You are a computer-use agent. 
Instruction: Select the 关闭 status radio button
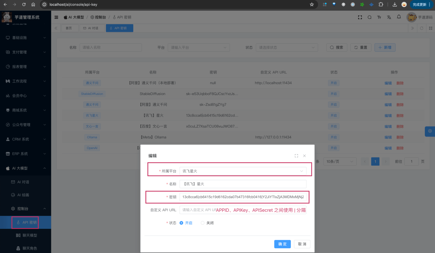[203, 223]
